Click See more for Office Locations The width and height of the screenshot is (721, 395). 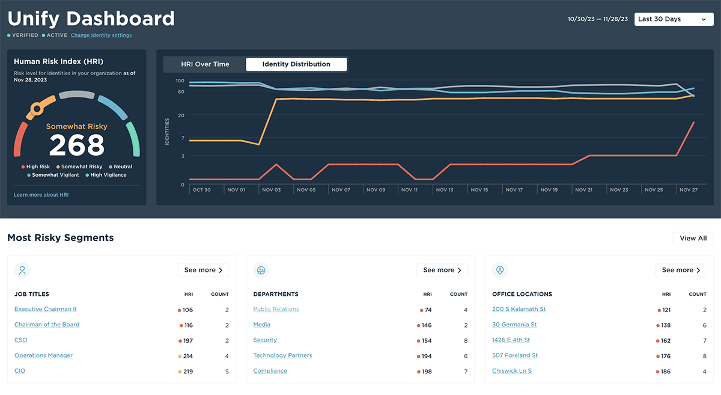pos(681,271)
